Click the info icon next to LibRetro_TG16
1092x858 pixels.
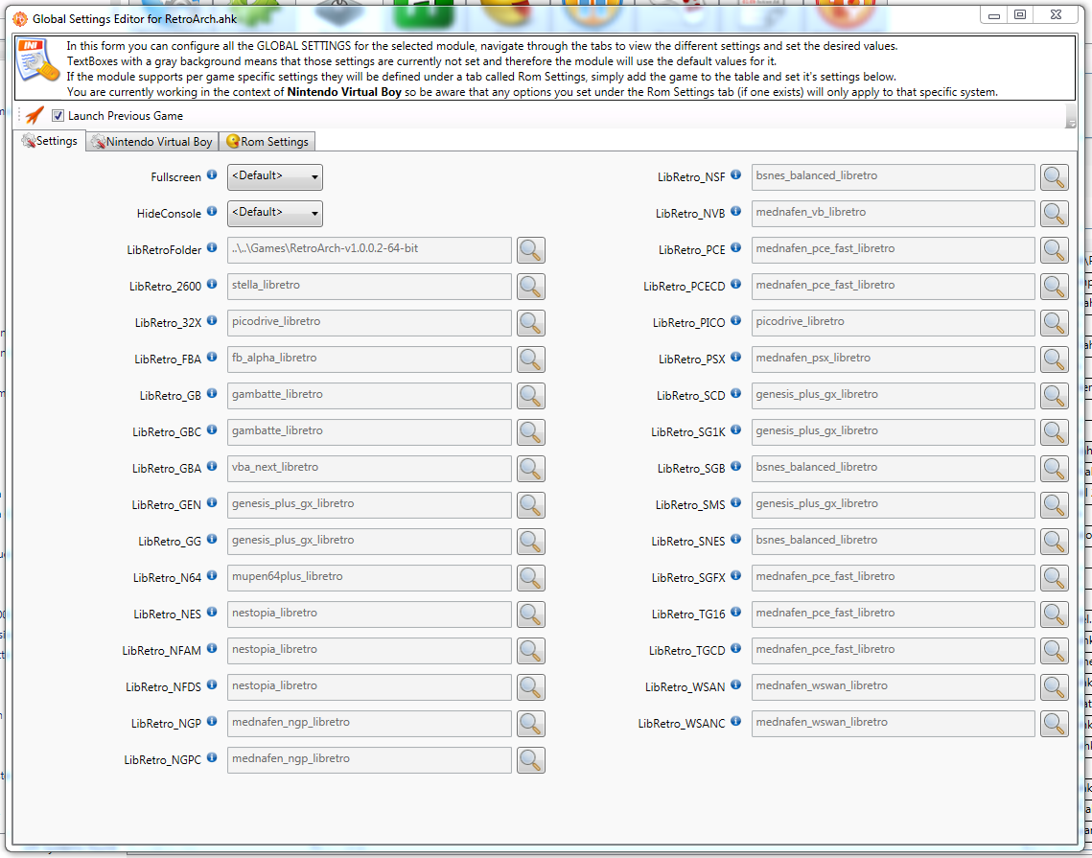735,613
